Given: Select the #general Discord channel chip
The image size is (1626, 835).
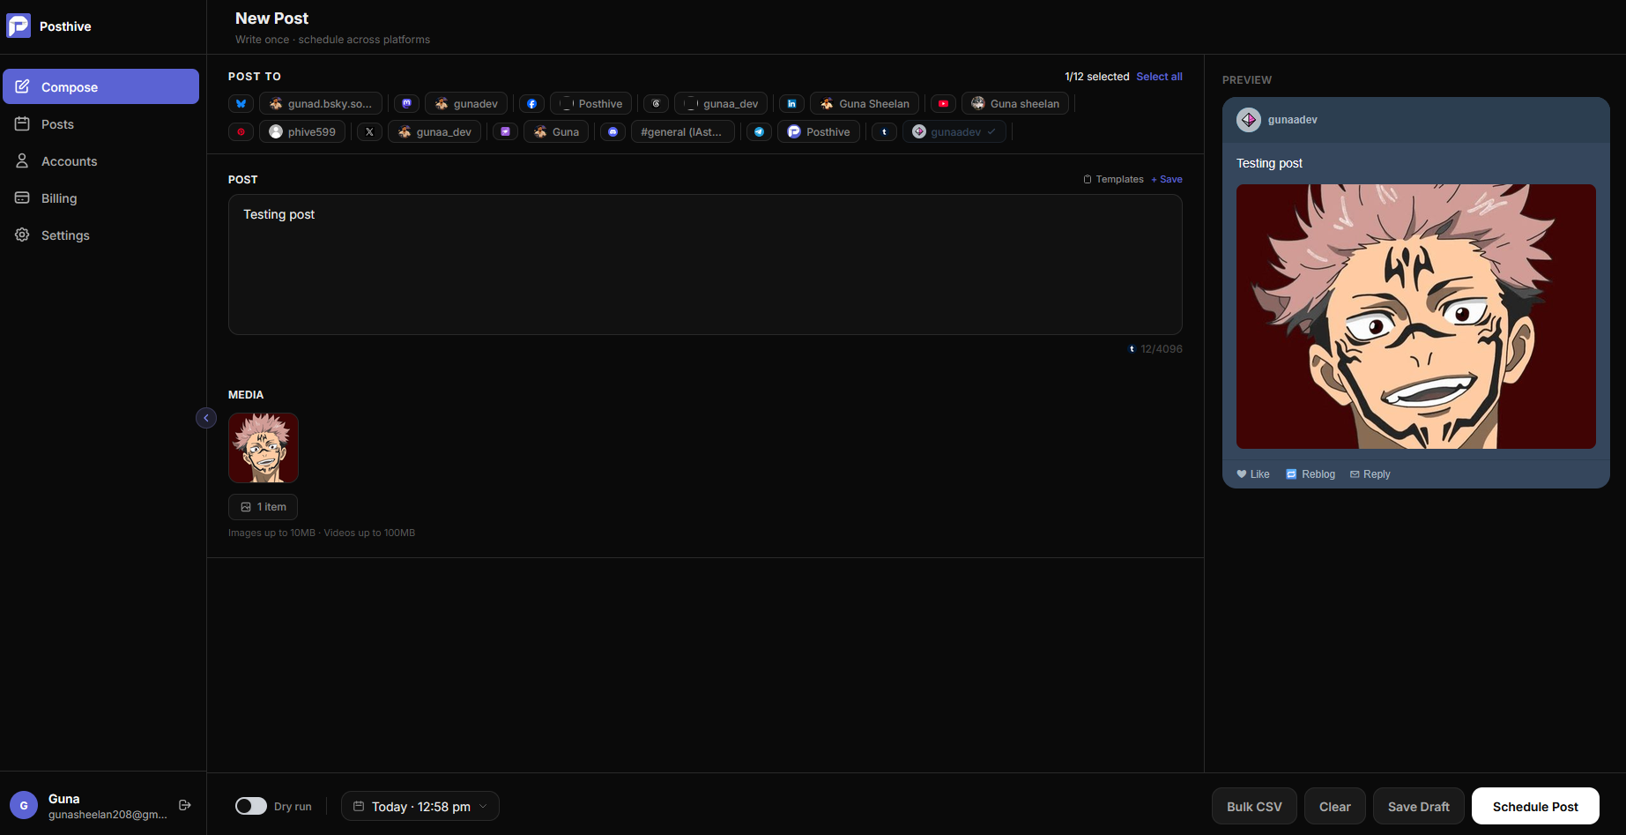Looking at the screenshot, I should [683, 132].
